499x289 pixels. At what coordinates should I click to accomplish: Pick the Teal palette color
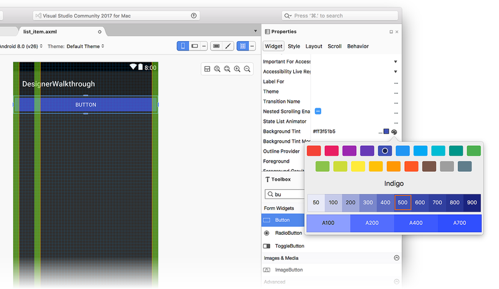[x=456, y=151]
